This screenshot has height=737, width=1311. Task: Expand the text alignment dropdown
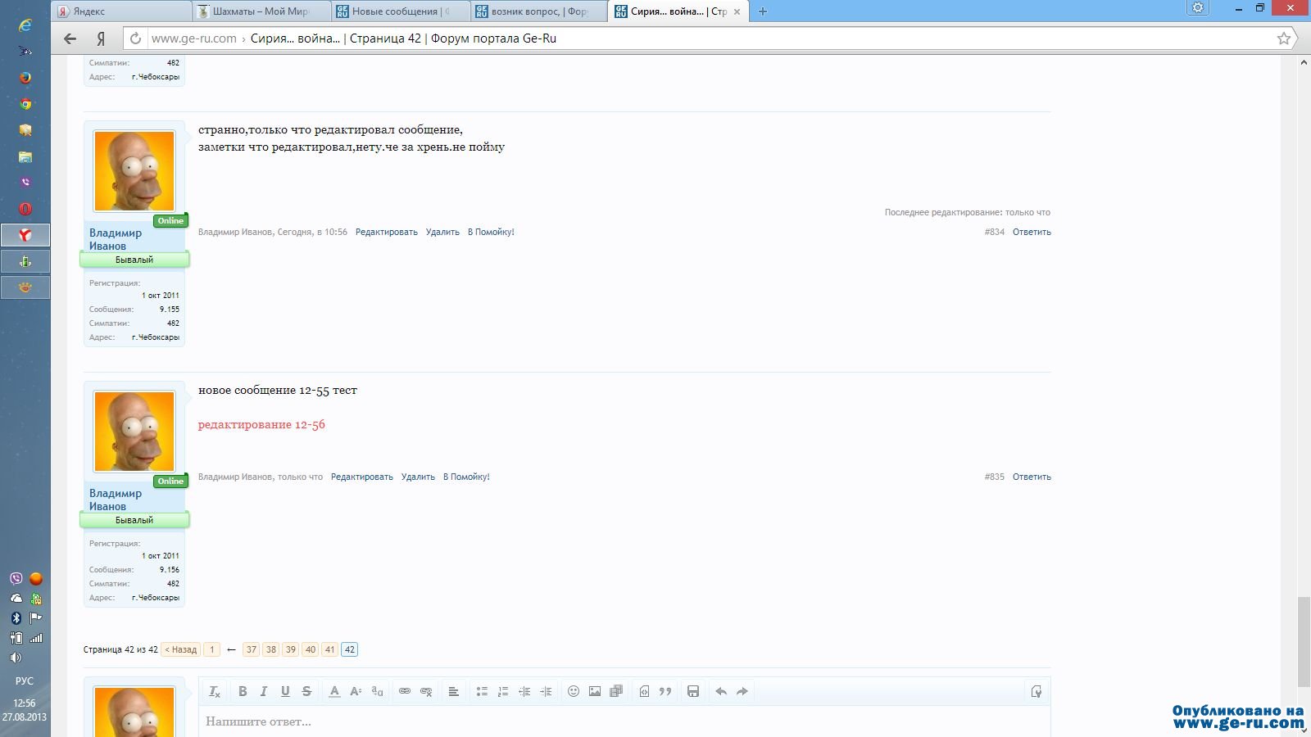(x=453, y=691)
